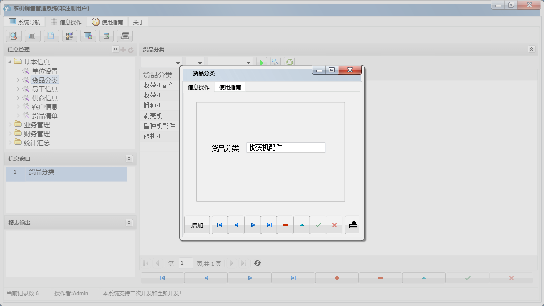Open the 信息操作 menu on the menu bar
The width and height of the screenshot is (544, 306).
pyautogui.click(x=67, y=22)
